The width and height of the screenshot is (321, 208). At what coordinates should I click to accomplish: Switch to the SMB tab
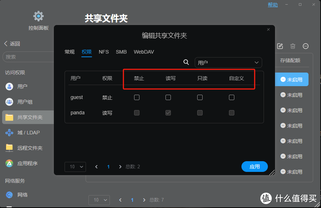point(121,52)
